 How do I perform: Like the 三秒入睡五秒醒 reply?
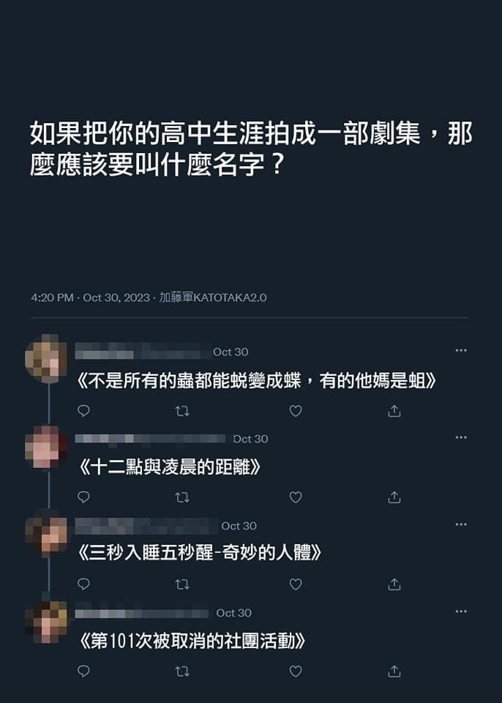tap(296, 584)
